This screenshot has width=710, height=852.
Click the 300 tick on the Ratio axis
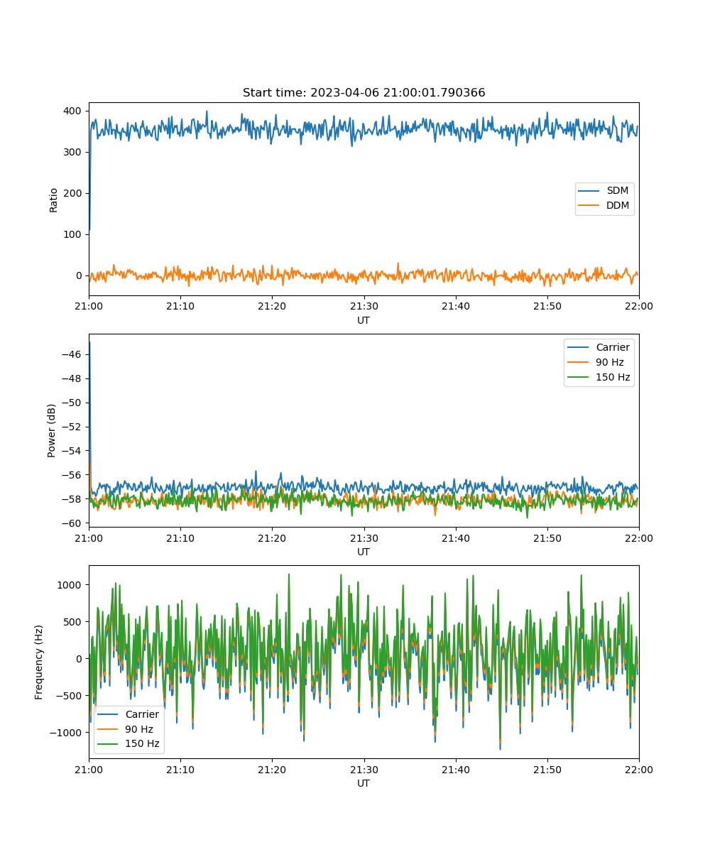pyautogui.click(x=74, y=152)
